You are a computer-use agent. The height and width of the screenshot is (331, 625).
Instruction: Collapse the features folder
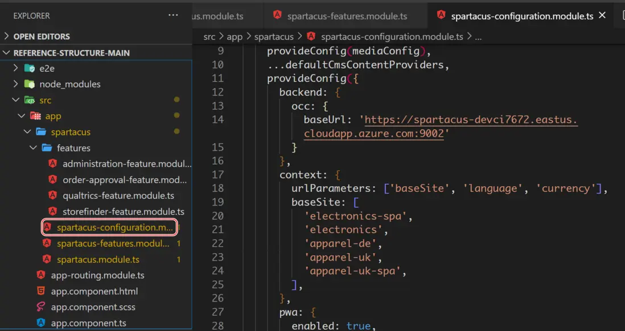pos(34,148)
